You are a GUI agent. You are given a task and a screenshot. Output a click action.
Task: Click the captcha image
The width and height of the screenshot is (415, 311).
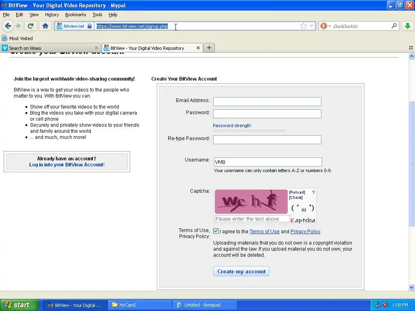[251, 202]
